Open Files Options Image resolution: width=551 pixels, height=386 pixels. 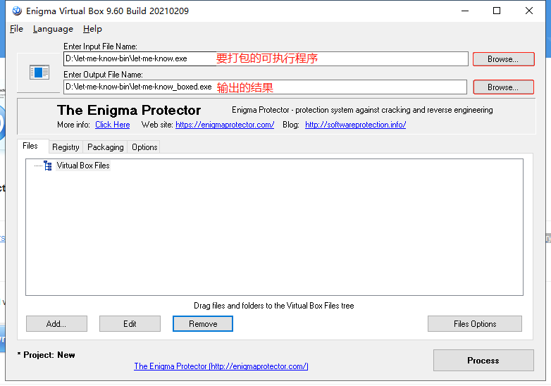[x=475, y=323]
